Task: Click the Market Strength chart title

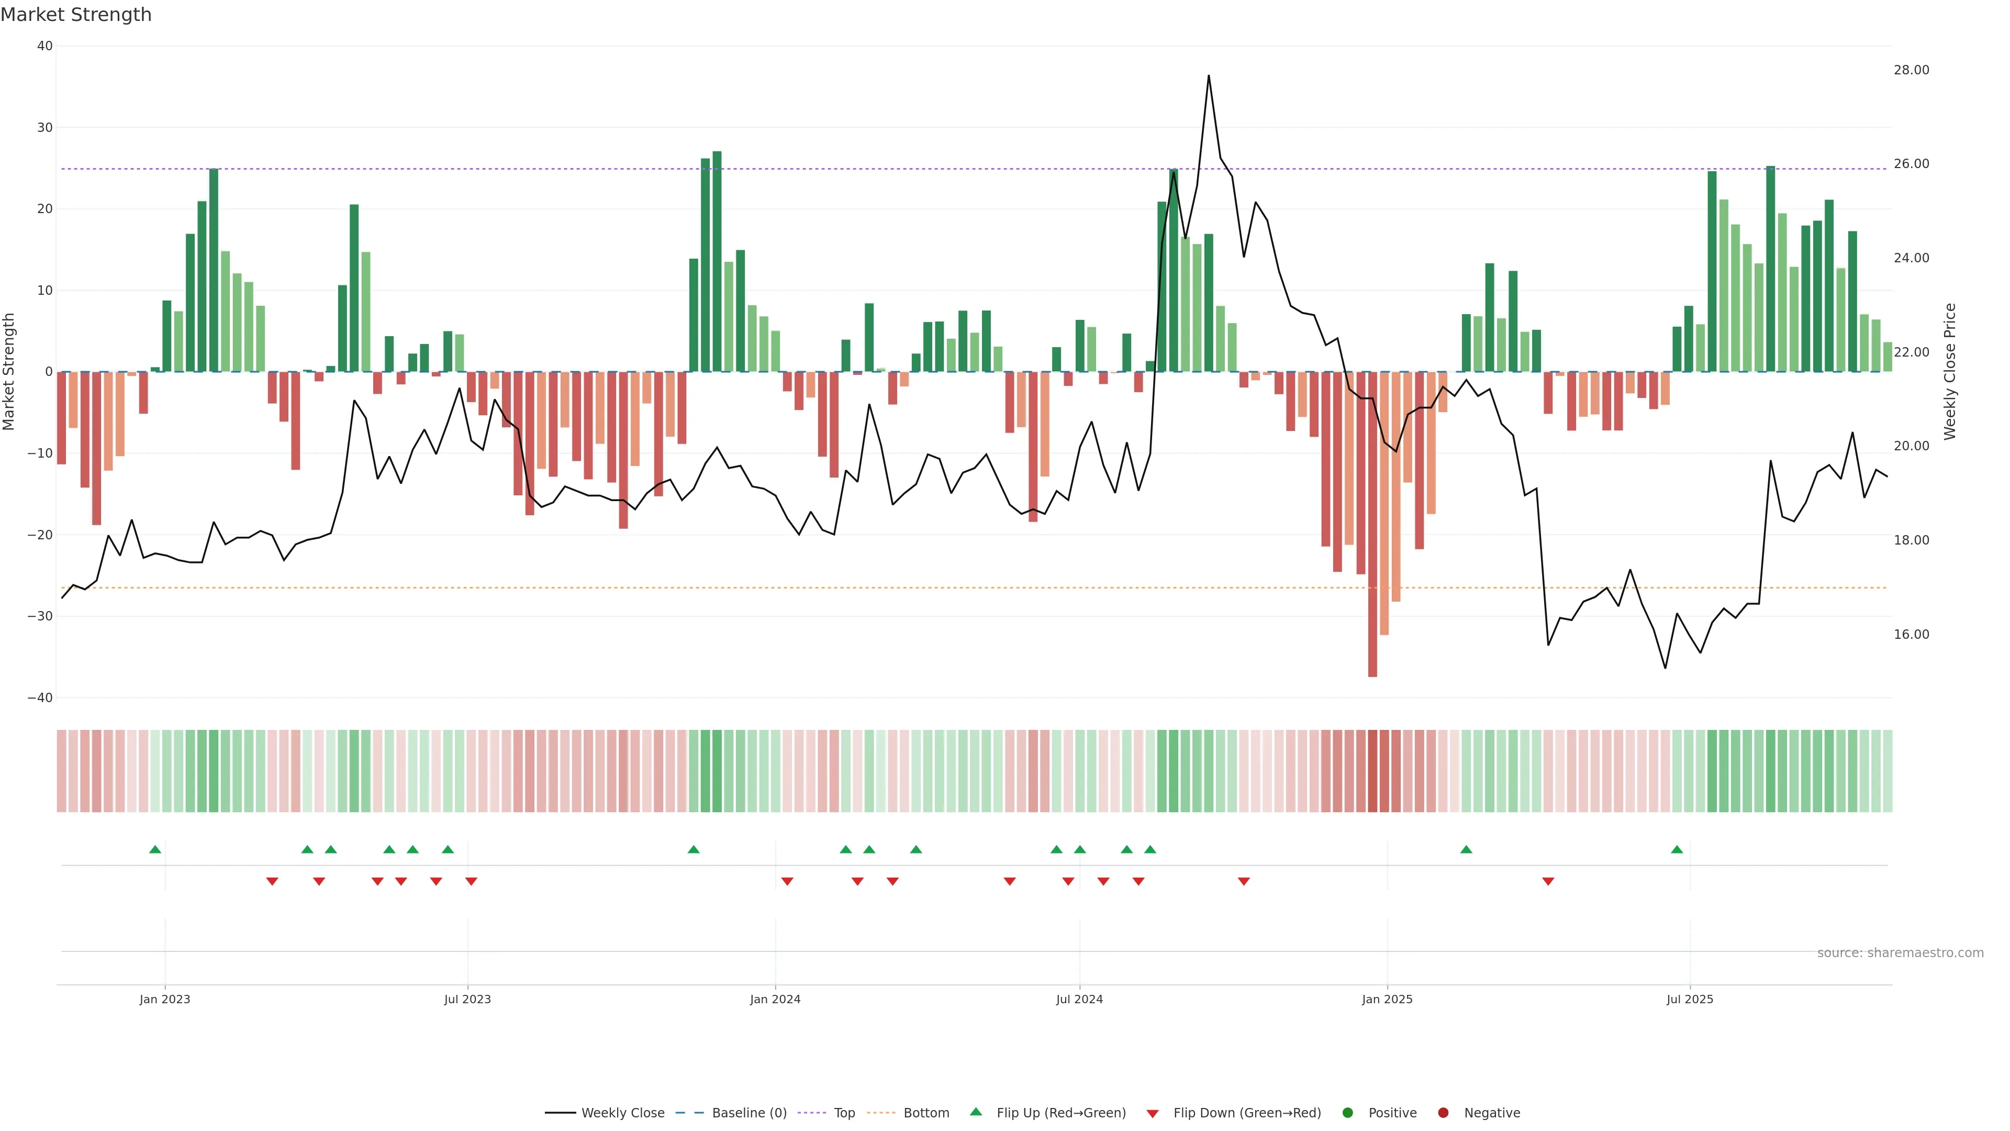Action: [x=76, y=15]
